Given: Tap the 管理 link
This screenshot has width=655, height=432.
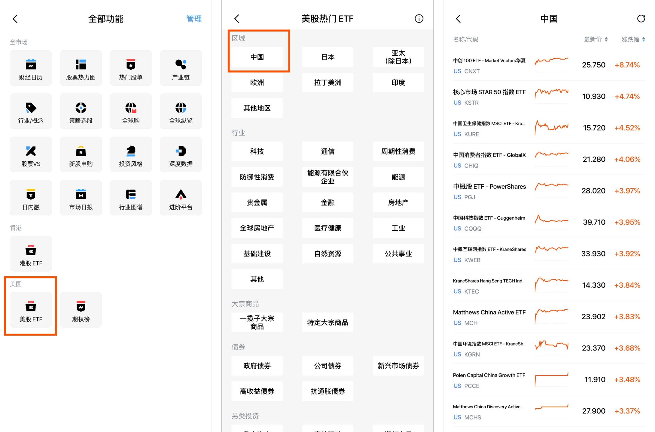Looking at the screenshot, I should click(194, 19).
